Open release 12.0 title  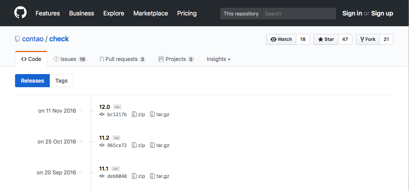coord(105,107)
